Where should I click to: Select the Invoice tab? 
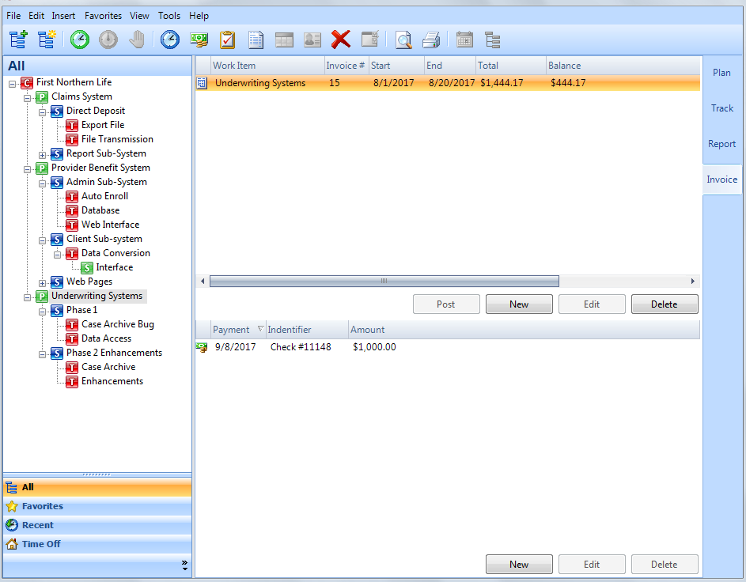721,180
